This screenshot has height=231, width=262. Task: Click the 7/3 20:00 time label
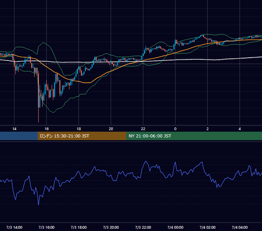click(111, 227)
